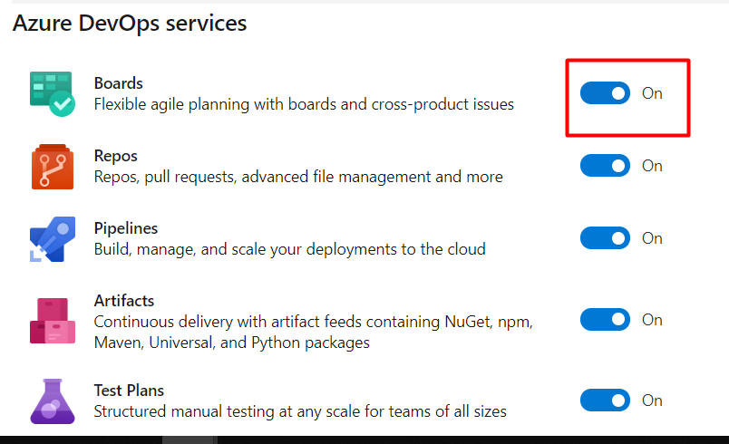Click the Boards title text

118,83
